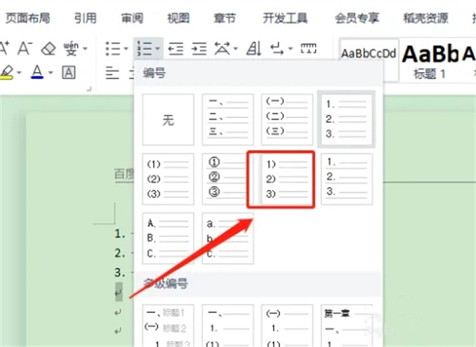
Task: Choose the highlighted 1. 2. 3. numbering
Action: click(347, 119)
